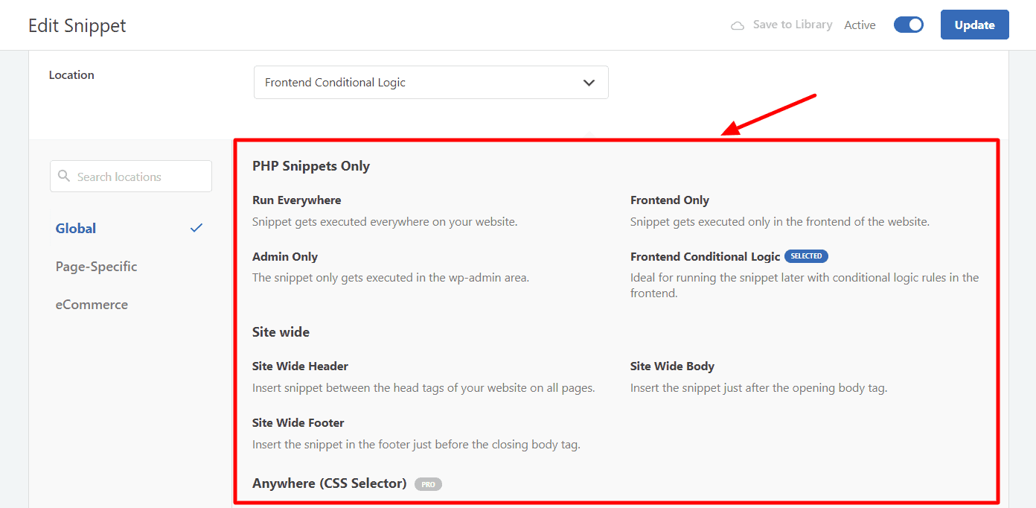
Task: Select the Frontend Only location option
Action: point(669,200)
